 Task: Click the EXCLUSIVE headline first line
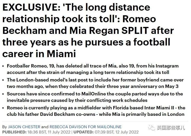click(76, 7)
